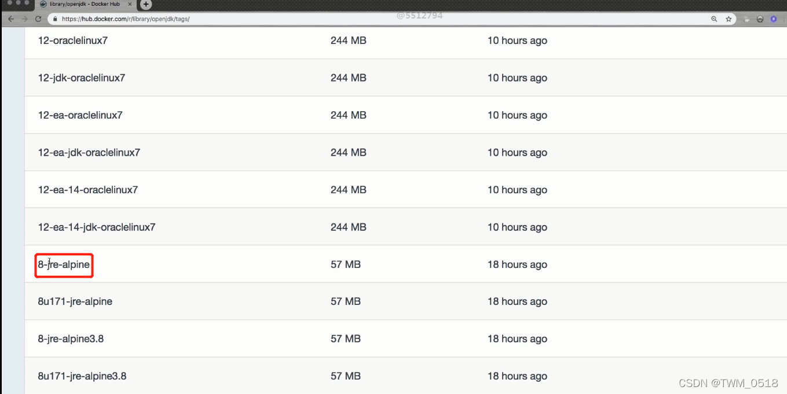
Task: Select the 8u171-jre-alpine tag name
Action: click(x=75, y=301)
